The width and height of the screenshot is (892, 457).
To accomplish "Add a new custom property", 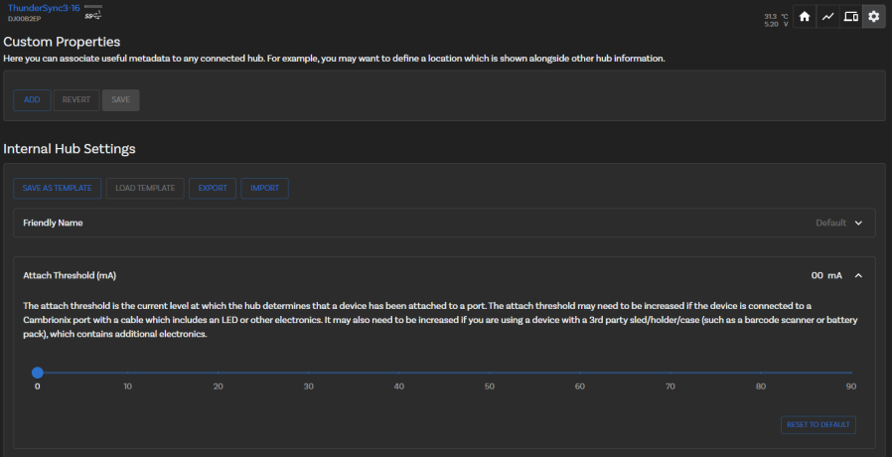I will (32, 100).
